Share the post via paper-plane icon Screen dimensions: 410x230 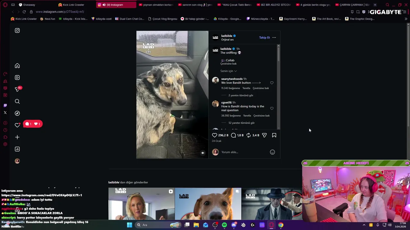[x=264, y=135]
